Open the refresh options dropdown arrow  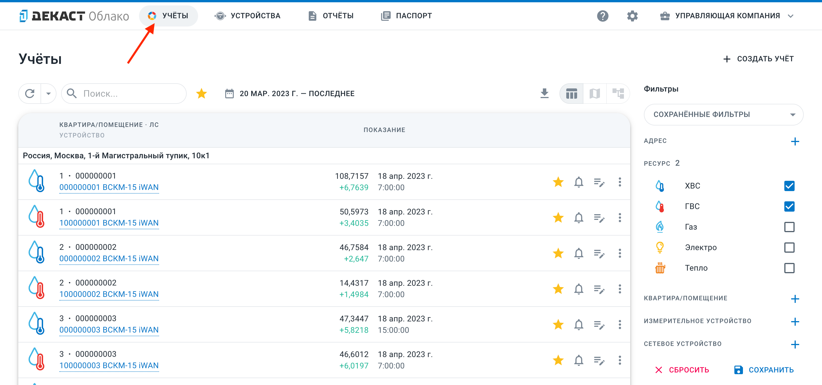[x=49, y=93]
